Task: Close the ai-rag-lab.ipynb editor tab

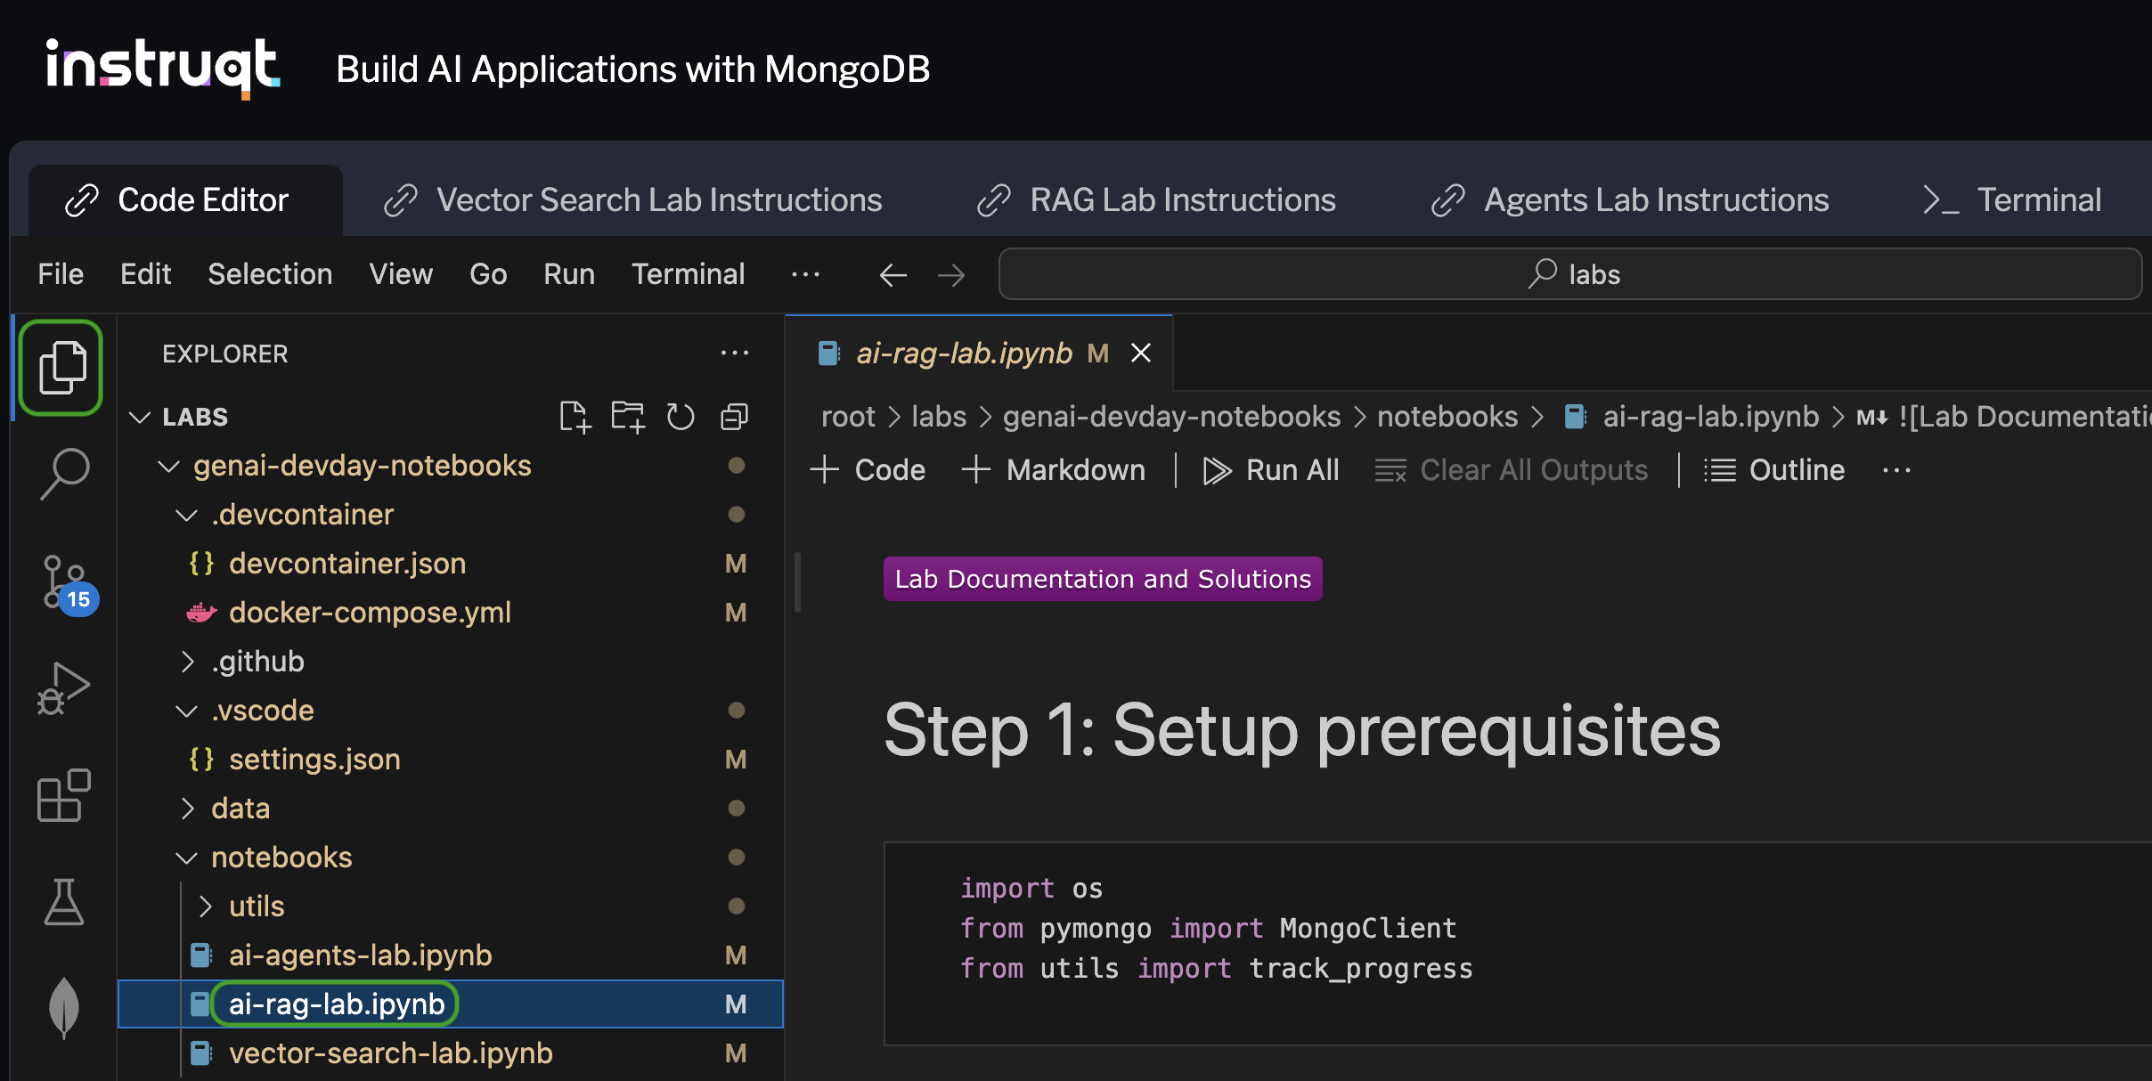Action: (1141, 354)
